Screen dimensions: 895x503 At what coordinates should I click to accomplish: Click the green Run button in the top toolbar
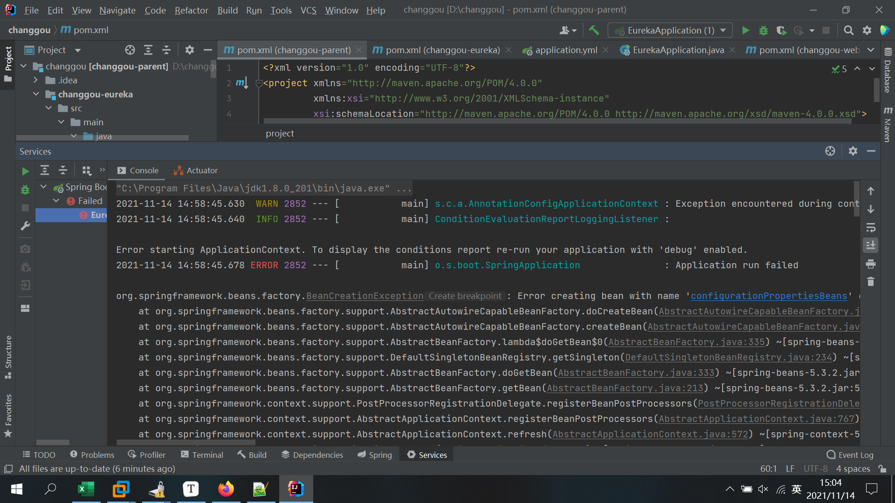pyautogui.click(x=745, y=31)
